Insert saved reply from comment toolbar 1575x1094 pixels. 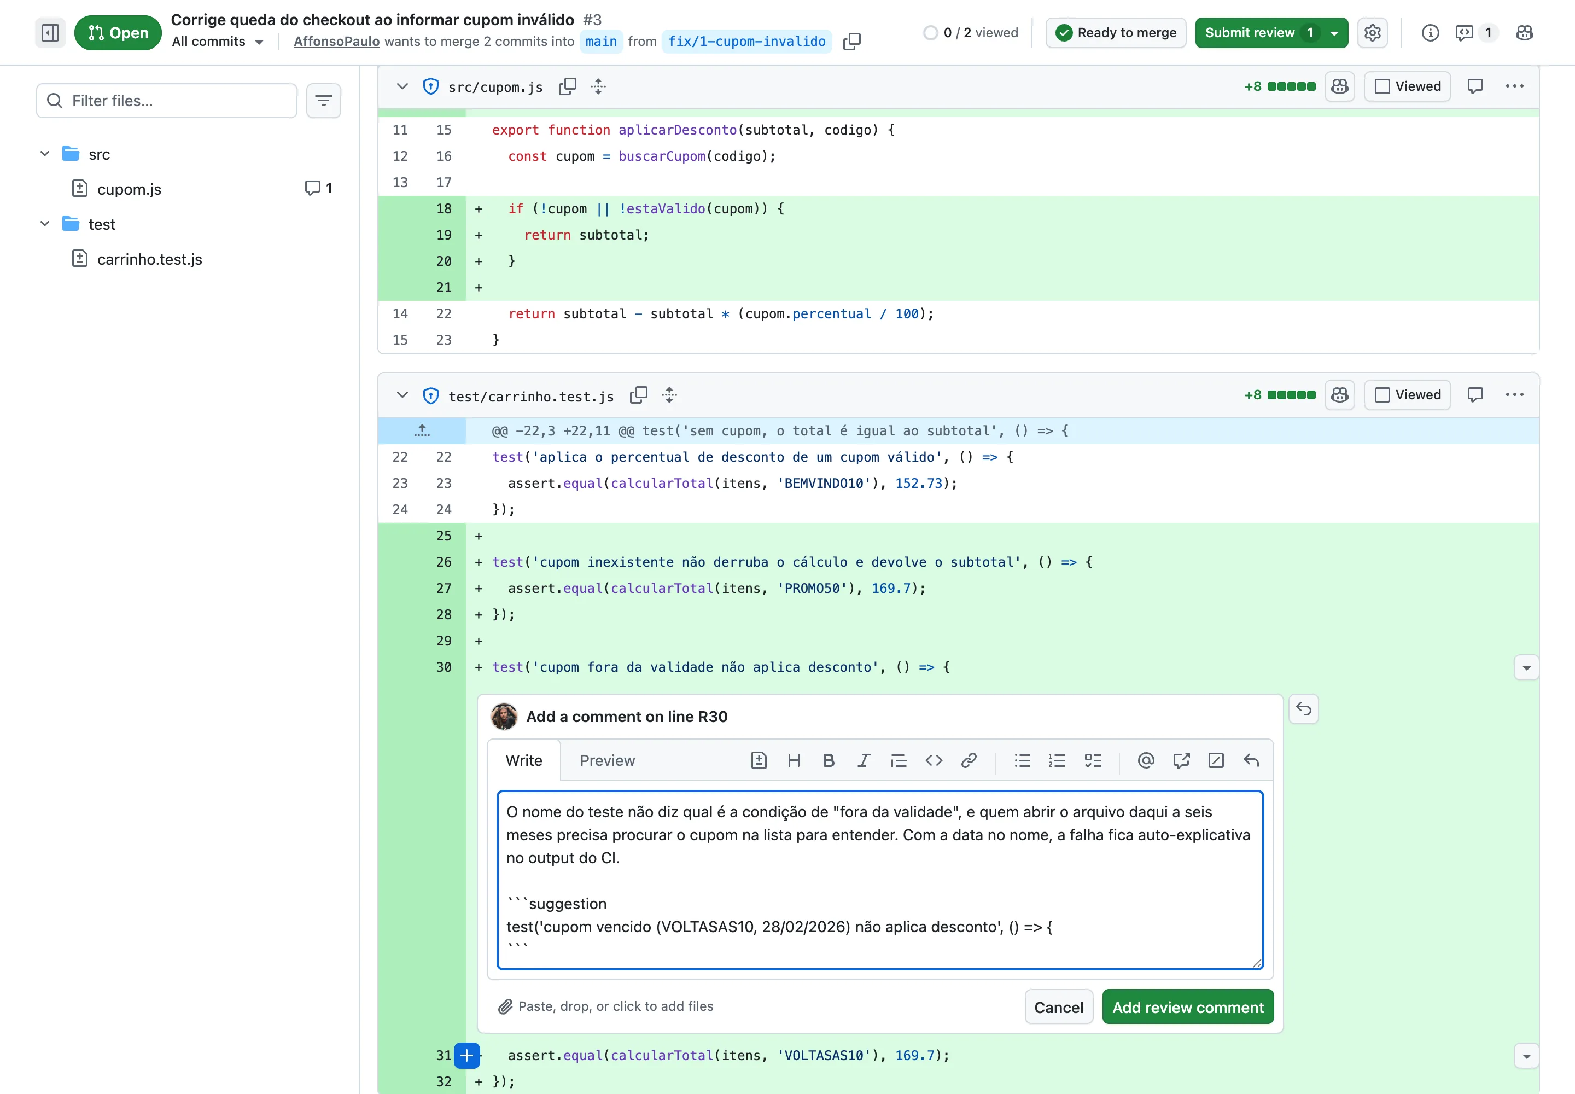(x=1251, y=760)
